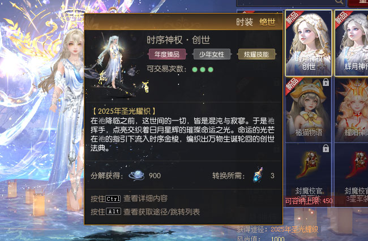Click the green tradable count dots
Viewport: 368px width, 241px height.
(203, 70)
